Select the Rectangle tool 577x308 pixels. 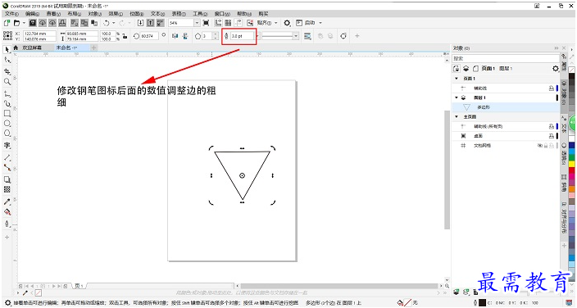[7, 113]
